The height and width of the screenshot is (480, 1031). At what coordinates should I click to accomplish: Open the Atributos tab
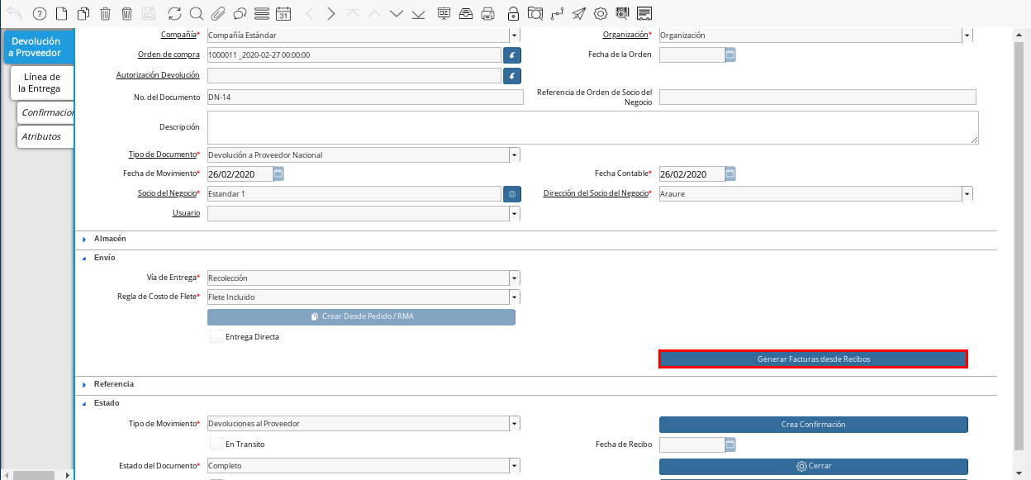41,136
